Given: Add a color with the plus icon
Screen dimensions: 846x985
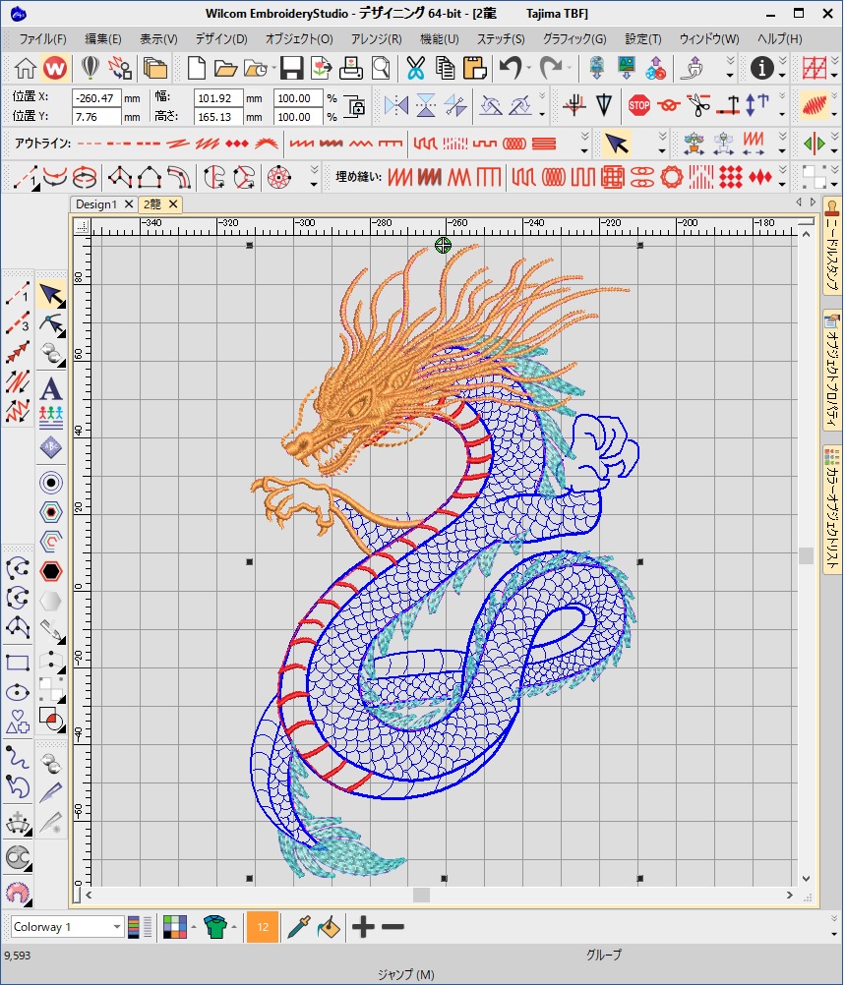Looking at the screenshot, I should click(x=363, y=927).
